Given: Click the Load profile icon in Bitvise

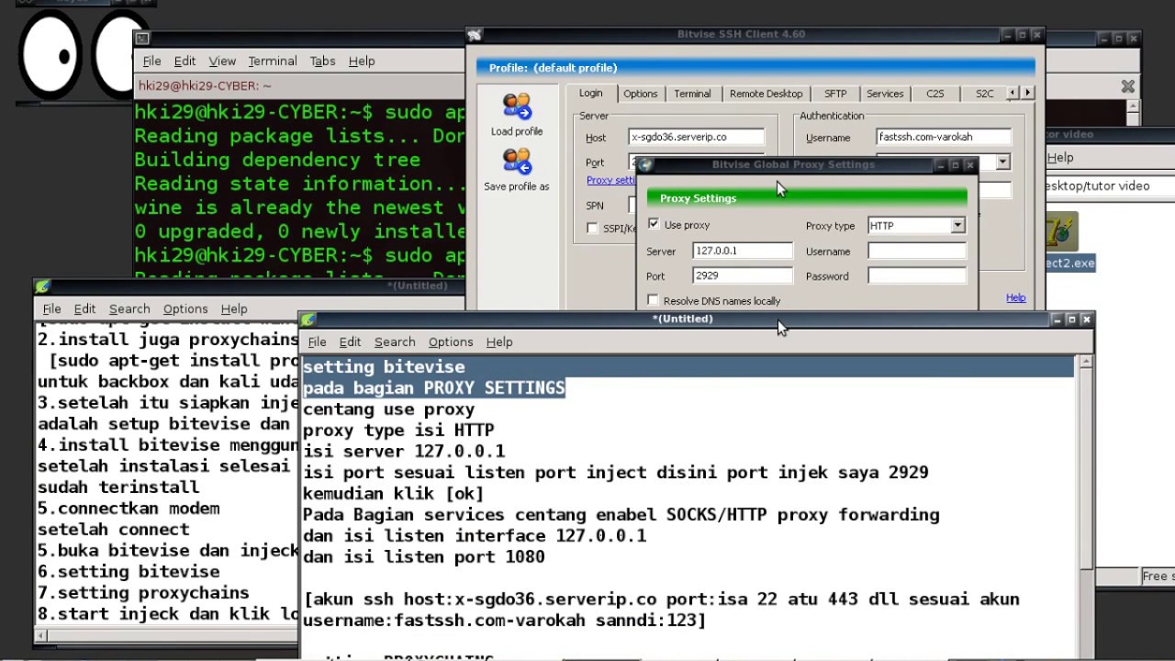Looking at the screenshot, I should click(517, 107).
